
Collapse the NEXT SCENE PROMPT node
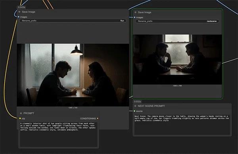(135, 106)
